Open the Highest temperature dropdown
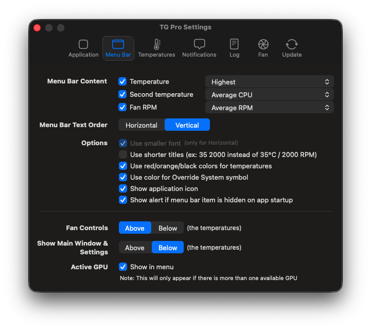Screen dimensions: 371x330 click(x=270, y=82)
